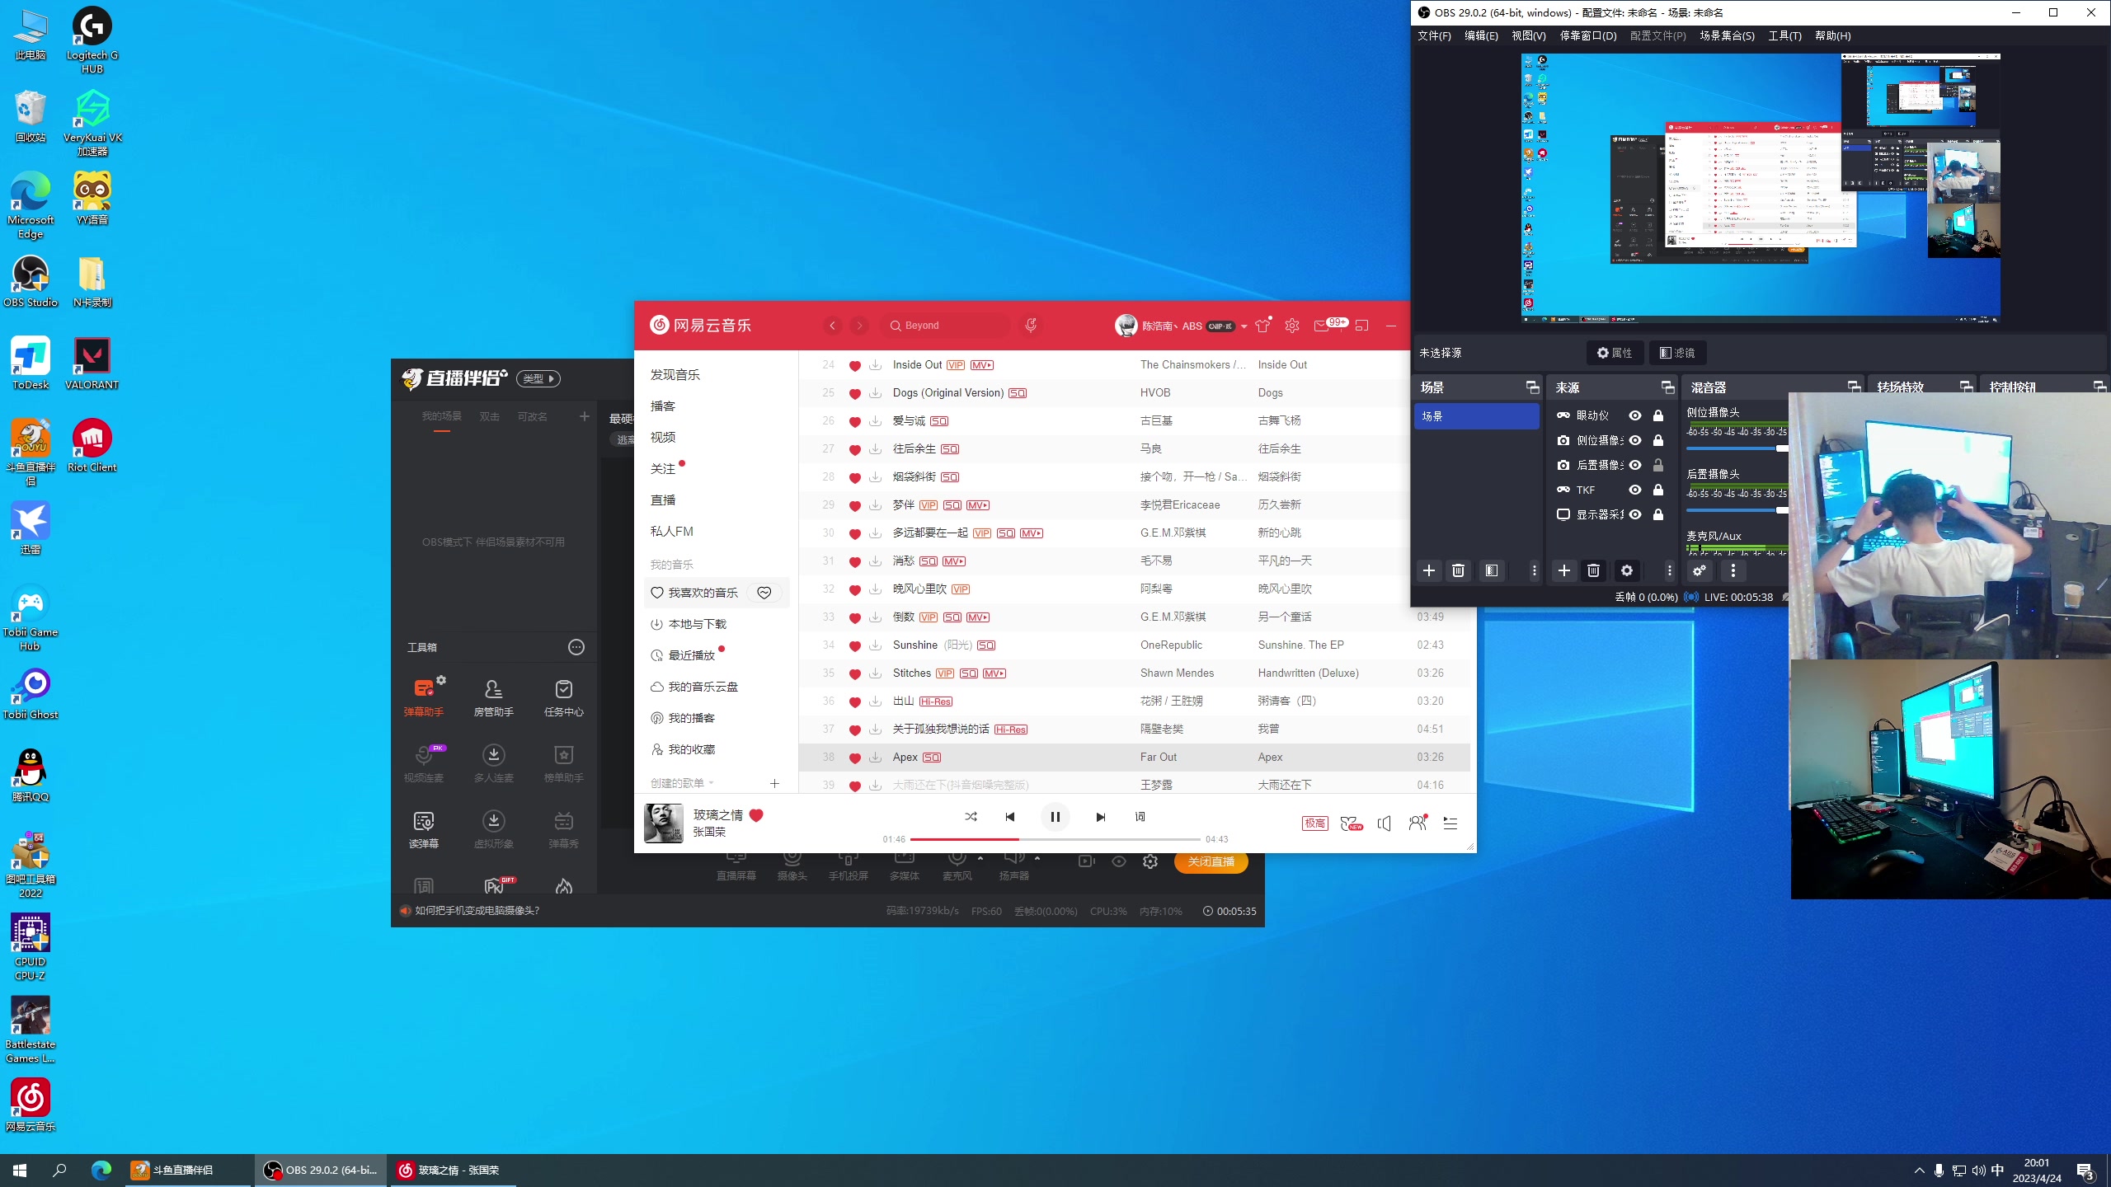Image resolution: width=2111 pixels, height=1187 pixels.
Task: Open 发现音乐 in NetEase sidebar
Action: point(675,375)
